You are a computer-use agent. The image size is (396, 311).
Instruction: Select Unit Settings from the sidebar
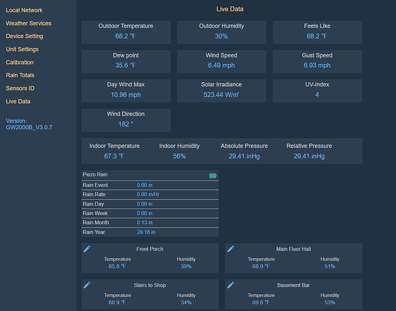(x=22, y=49)
